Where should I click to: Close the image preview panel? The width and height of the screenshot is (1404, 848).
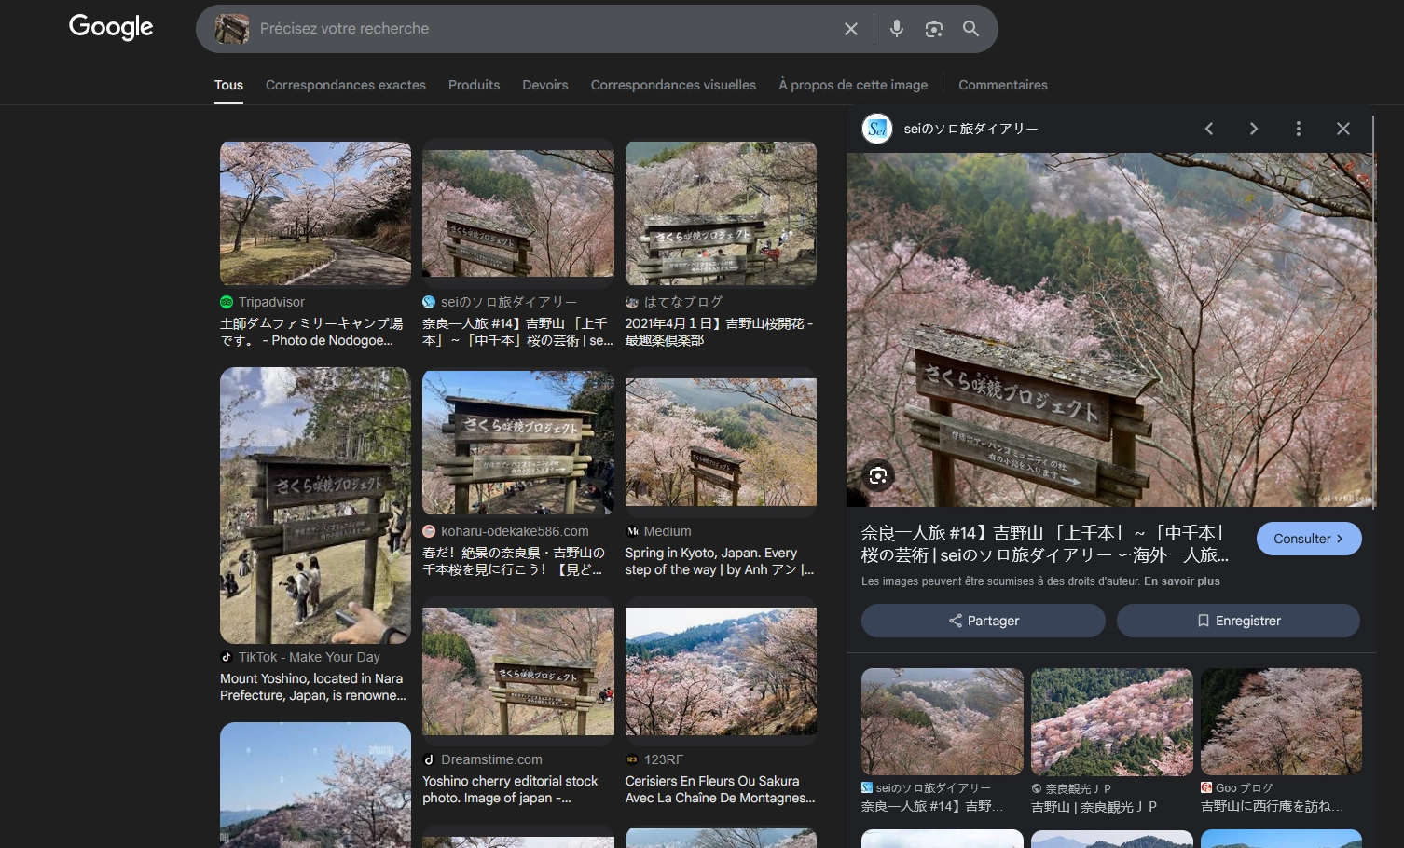tap(1342, 129)
